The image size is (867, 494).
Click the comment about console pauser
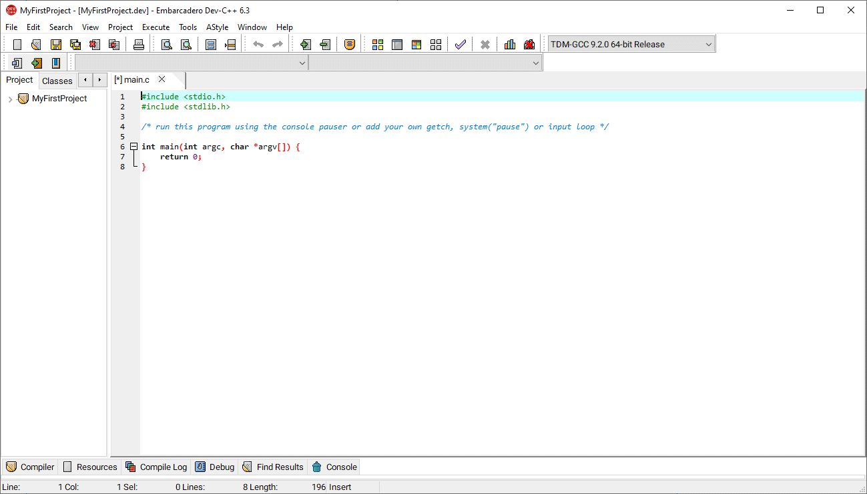pyautogui.click(x=374, y=127)
